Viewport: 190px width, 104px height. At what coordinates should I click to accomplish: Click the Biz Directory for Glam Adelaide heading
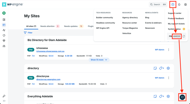[x=47, y=40]
